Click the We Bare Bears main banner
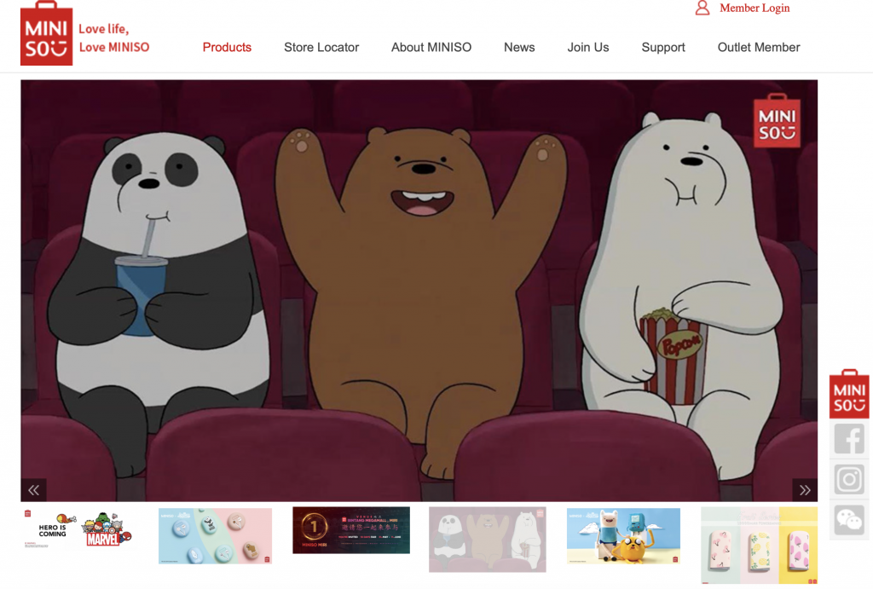 click(x=419, y=291)
